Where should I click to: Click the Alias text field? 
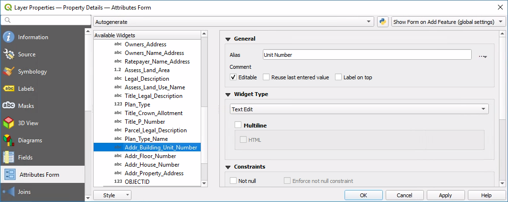pos(367,55)
